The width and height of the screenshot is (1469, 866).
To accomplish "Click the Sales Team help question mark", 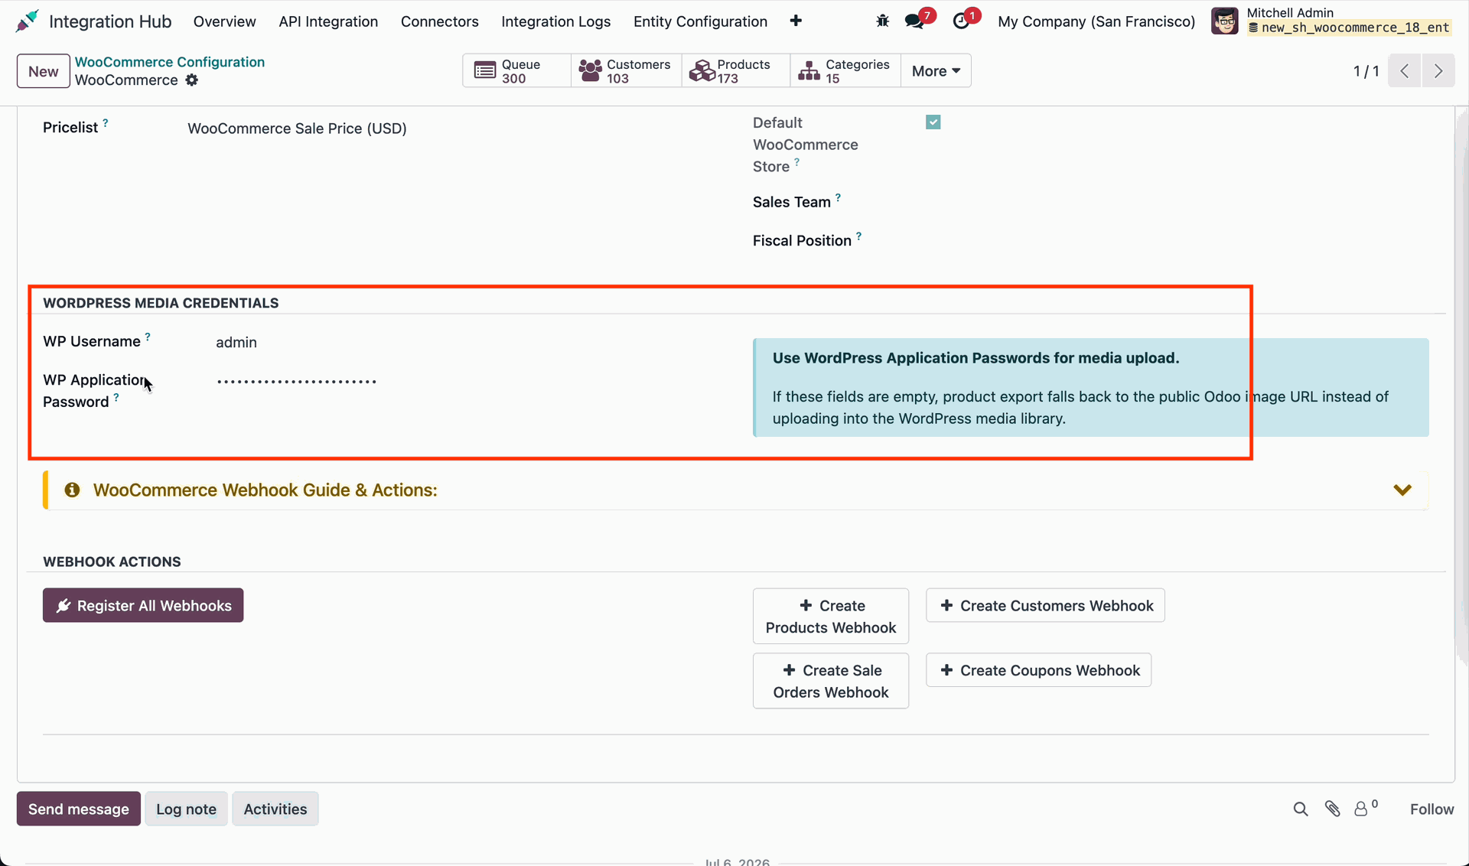I will click(838, 197).
